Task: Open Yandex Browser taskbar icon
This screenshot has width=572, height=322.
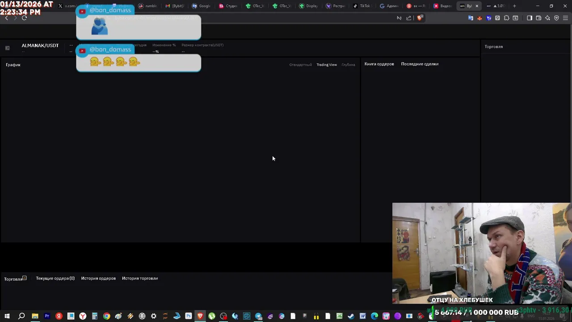Action: (83, 316)
